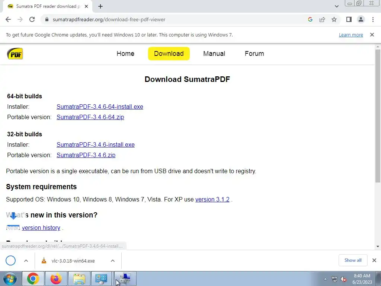Expand options for the vlc-3.0.18-win64.exe download
Image resolution: width=381 pixels, height=286 pixels.
tap(113, 261)
